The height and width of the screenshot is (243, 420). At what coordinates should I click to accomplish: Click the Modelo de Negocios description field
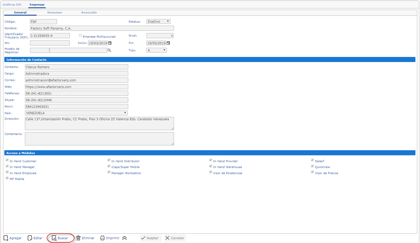[x=78, y=50]
